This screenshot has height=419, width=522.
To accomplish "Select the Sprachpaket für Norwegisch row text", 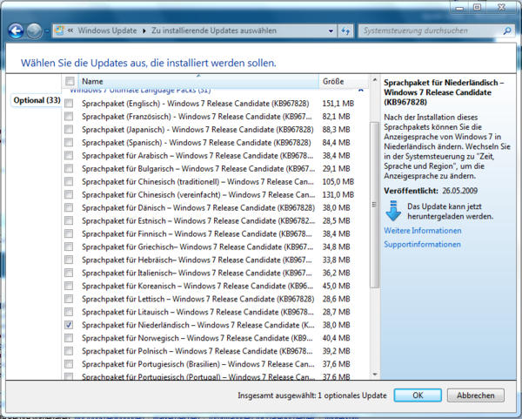I will coord(197,338).
